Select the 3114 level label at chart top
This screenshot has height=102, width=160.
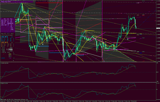pos(143,1)
